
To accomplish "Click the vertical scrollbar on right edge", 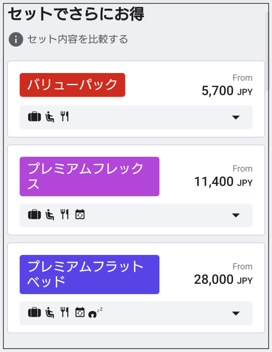I will [x=267, y=51].
